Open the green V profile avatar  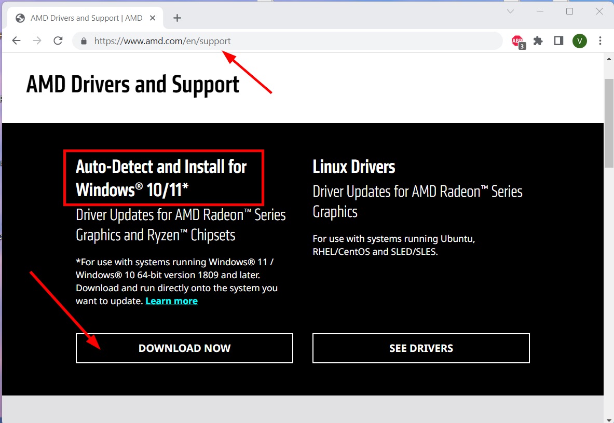(580, 40)
